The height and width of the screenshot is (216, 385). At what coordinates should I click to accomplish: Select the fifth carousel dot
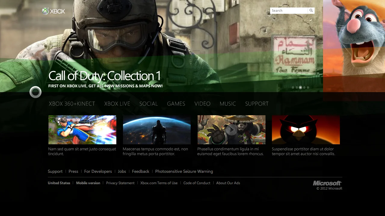(x=308, y=88)
